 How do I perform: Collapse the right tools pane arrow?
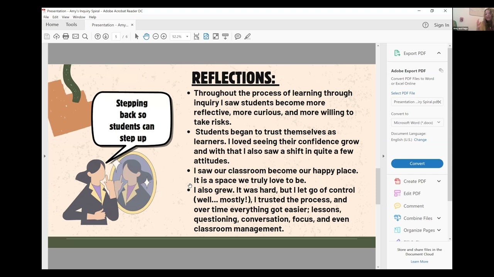click(x=383, y=156)
